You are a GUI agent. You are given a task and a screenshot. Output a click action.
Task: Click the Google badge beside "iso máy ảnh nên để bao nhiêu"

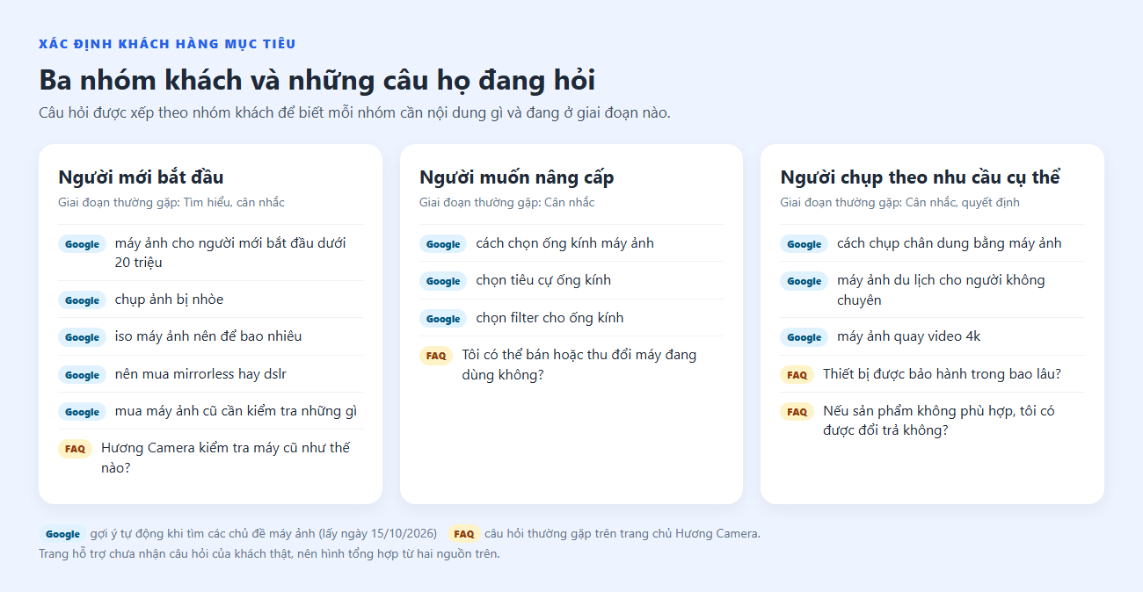tap(82, 337)
